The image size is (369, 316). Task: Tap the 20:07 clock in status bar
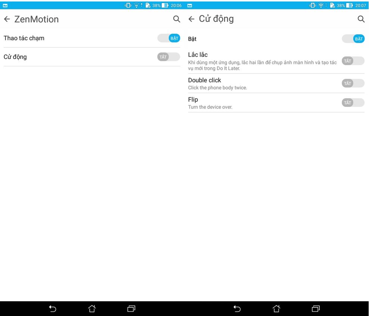[361, 5]
